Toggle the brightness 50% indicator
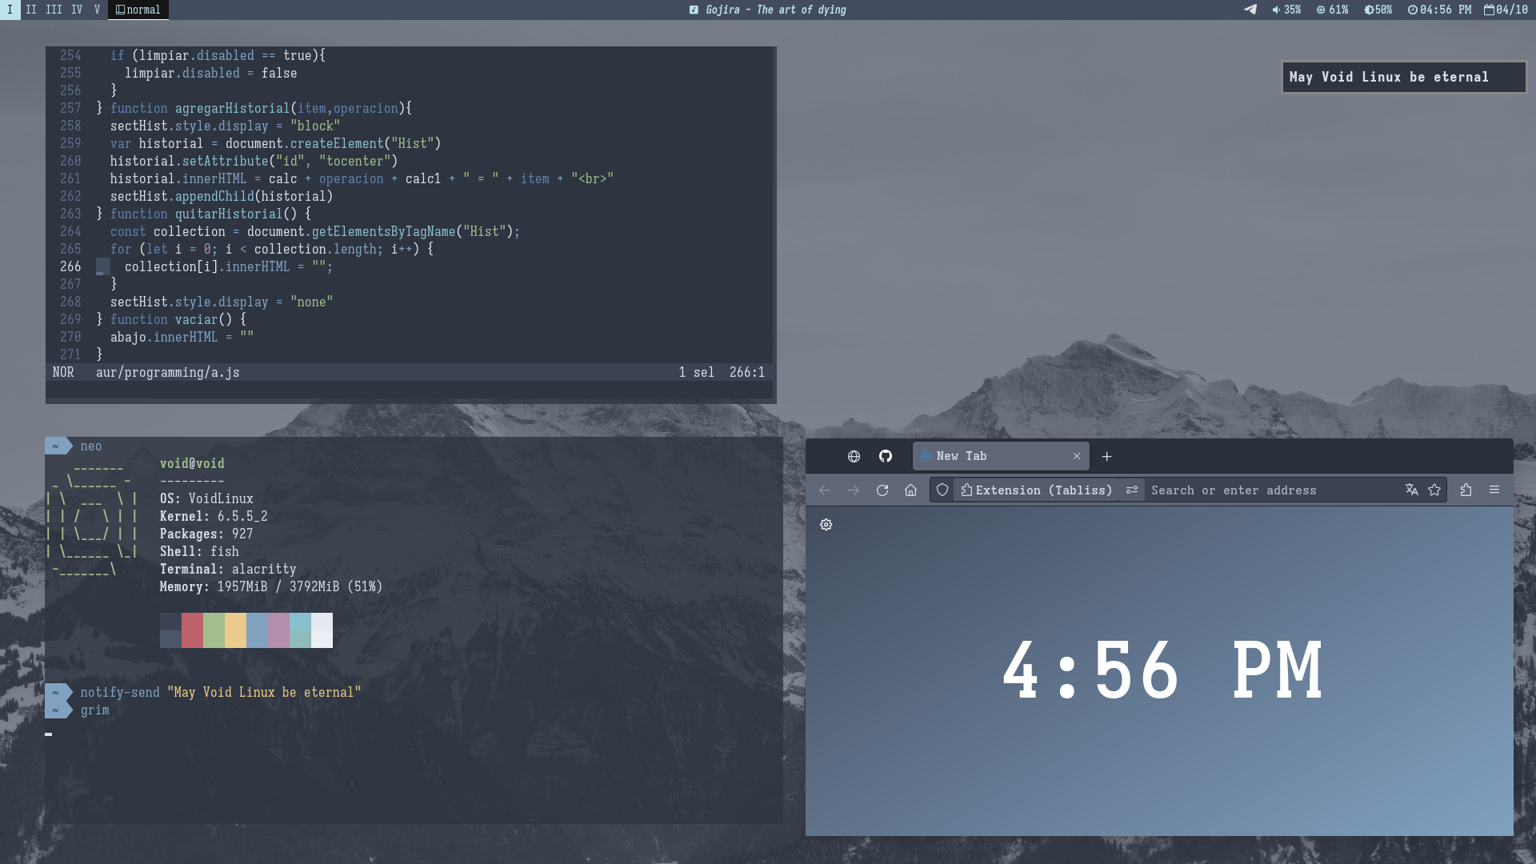Image resolution: width=1536 pixels, height=864 pixels. pyautogui.click(x=1378, y=10)
